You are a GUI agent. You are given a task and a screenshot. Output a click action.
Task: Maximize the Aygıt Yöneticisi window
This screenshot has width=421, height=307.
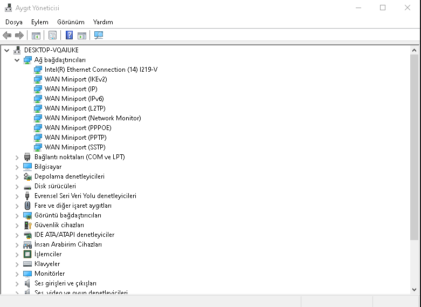[383, 8]
